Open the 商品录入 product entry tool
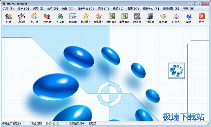 click(x=99, y=18)
